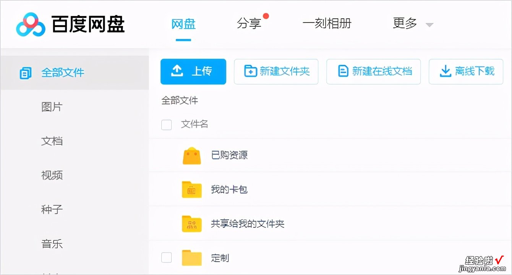512x275 pixels.
Task: Click the 全部文件 sidebar stack icon
Action: (x=26, y=73)
